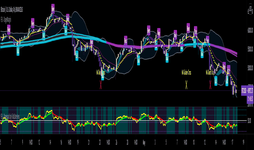Click date 16 on the time axis
The width and height of the screenshot is (254, 150).
61,142
